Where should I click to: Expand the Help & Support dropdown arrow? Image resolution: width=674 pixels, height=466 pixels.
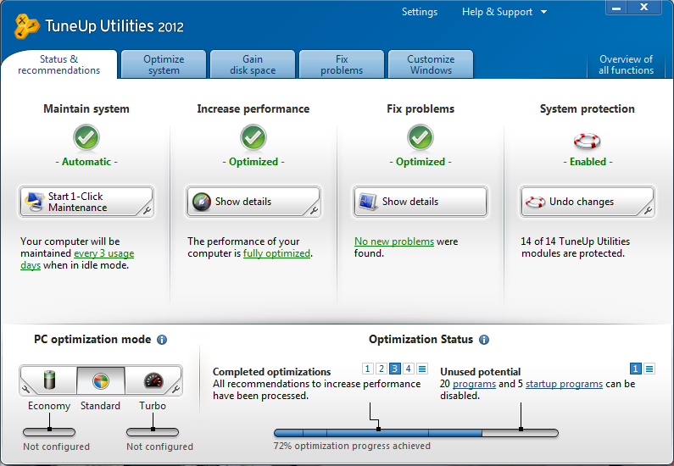pos(543,12)
